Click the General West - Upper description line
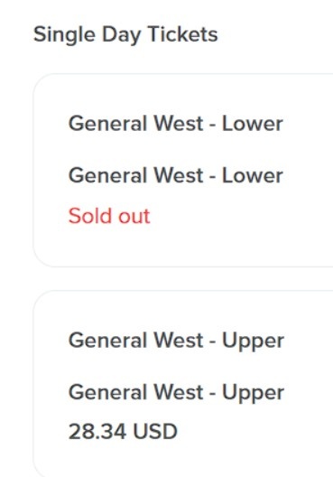This screenshot has height=477, width=333. pyautogui.click(x=176, y=393)
